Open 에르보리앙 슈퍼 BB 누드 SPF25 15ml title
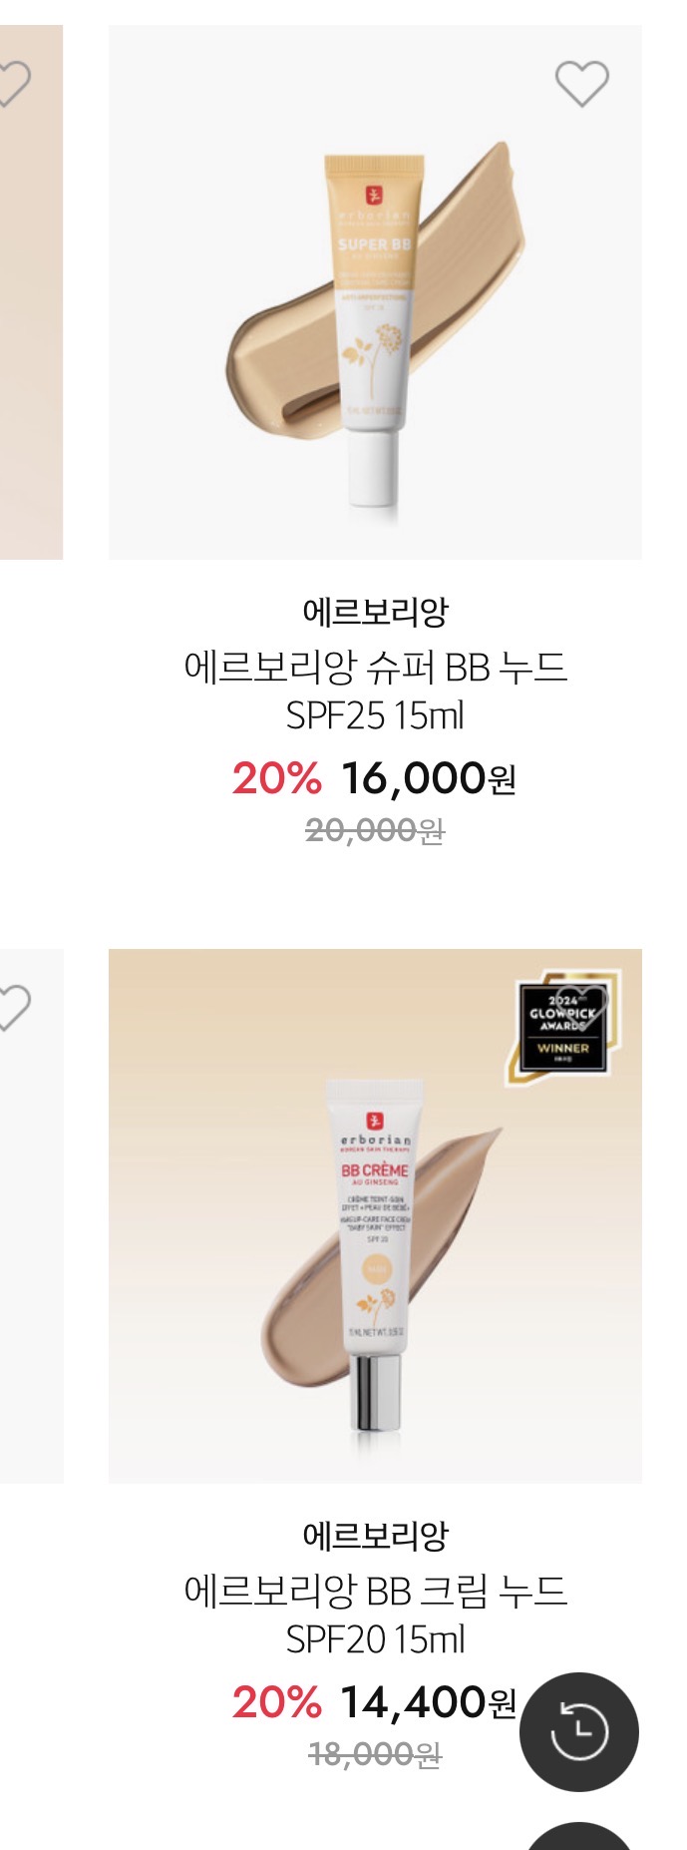 375,691
